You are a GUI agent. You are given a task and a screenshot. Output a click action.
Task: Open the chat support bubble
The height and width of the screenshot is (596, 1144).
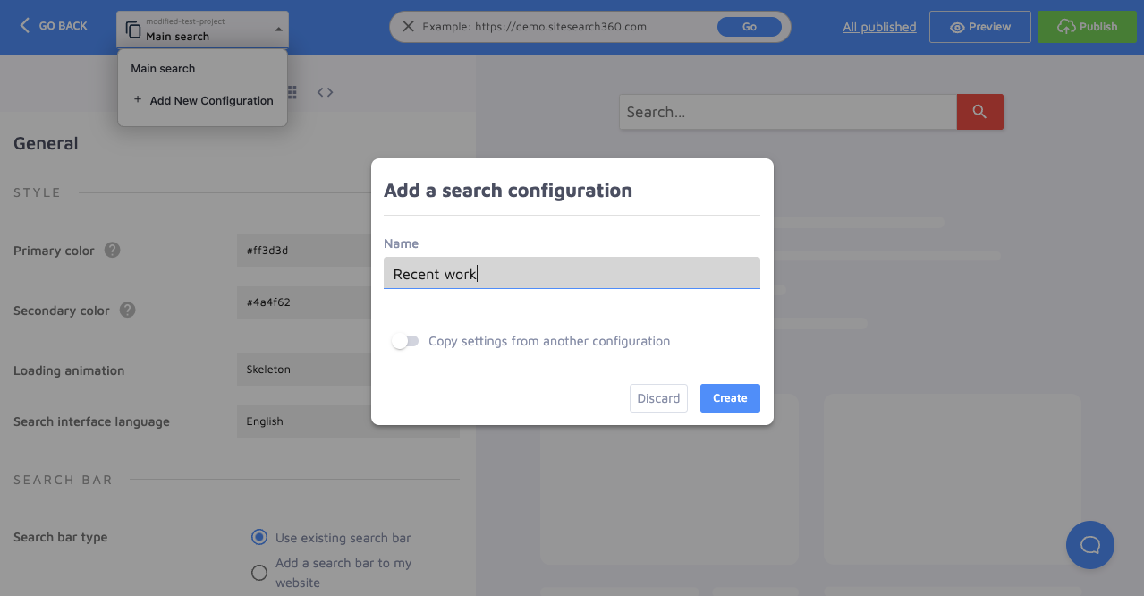pos(1089,544)
